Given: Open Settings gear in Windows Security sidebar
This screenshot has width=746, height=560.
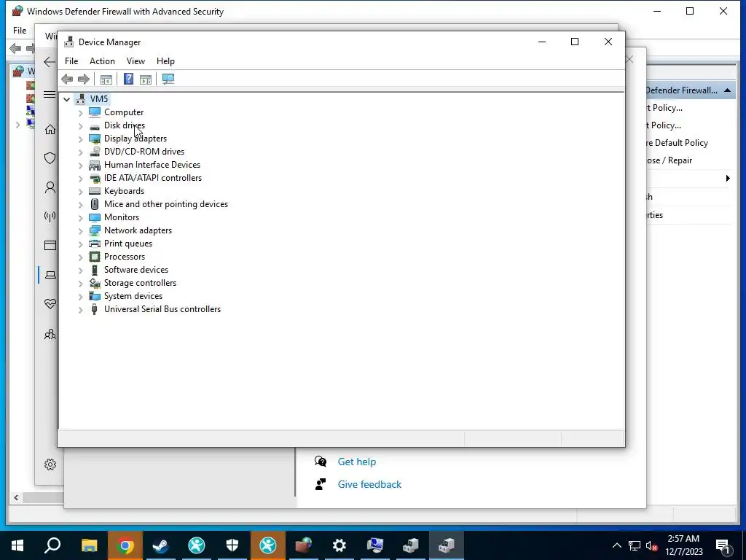Looking at the screenshot, I should coord(50,464).
